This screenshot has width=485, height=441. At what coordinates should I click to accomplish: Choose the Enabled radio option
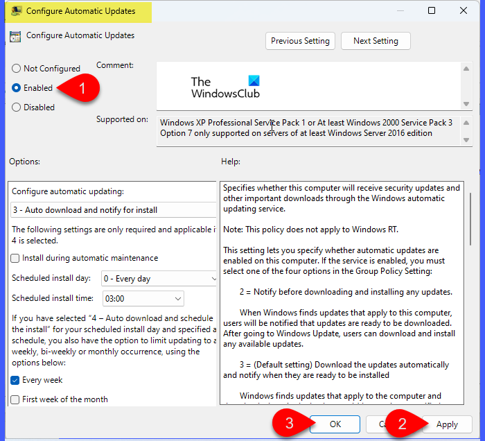pyautogui.click(x=17, y=88)
